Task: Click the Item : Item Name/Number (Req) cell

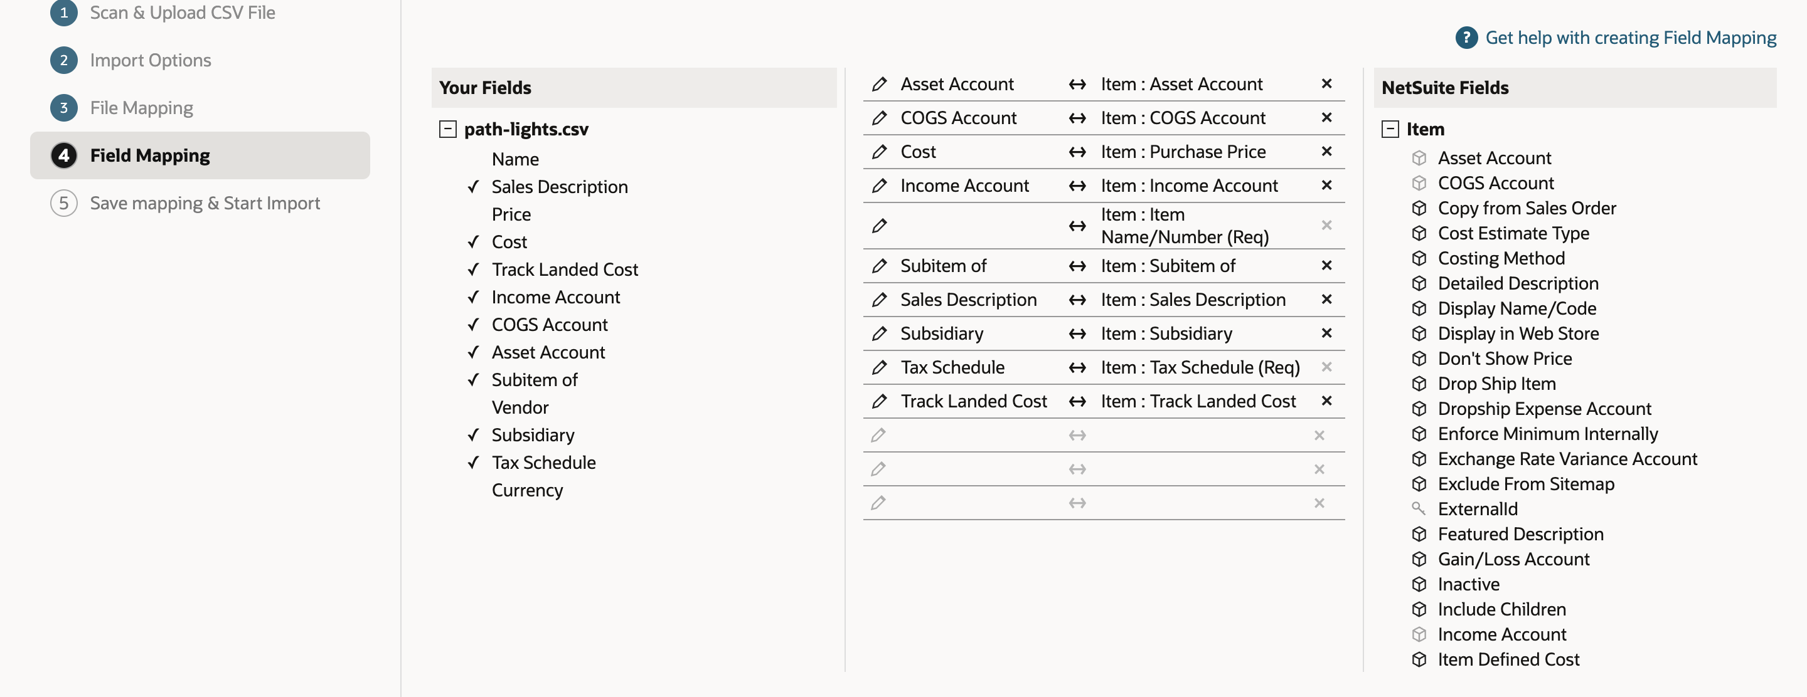Action: tap(1184, 226)
